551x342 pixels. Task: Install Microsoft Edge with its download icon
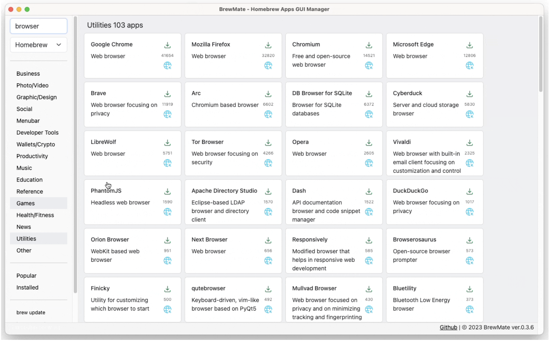[470, 45]
